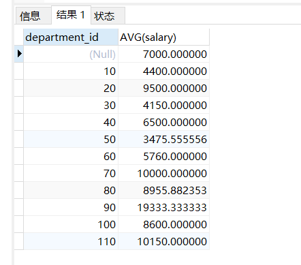Select department_id cell 20
The image size is (301, 265).
point(71,88)
